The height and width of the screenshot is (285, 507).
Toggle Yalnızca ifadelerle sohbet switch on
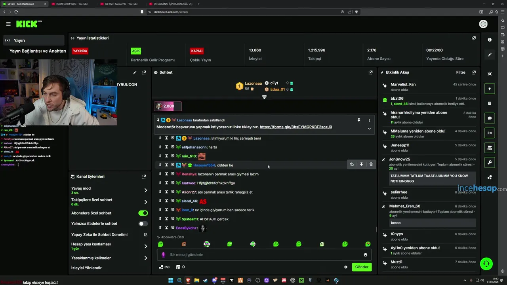(143, 224)
